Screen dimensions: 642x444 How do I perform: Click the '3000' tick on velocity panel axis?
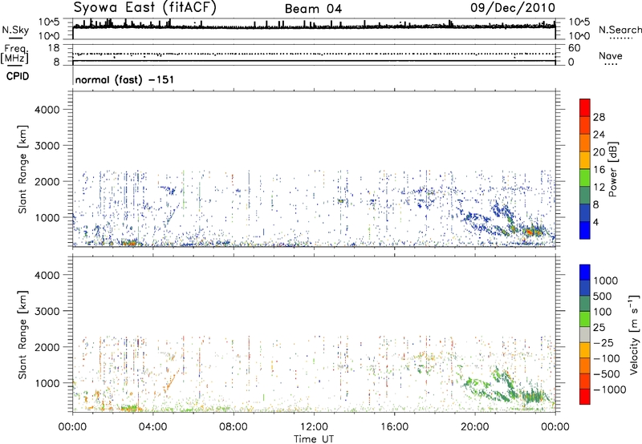click(x=47, y=311)
